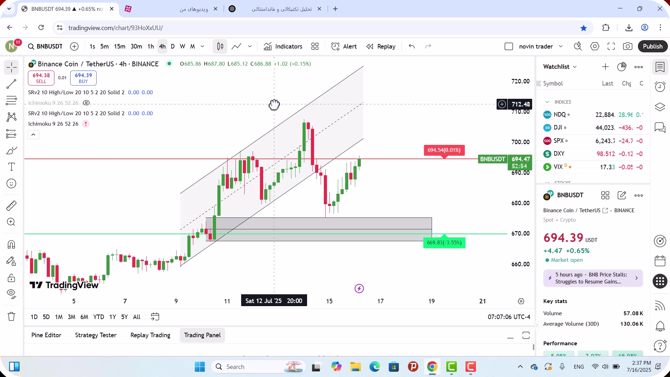Image resolution: width=670 pixels, height=377 pixels.
Task: Open the notifications bell panel
Action: [x=660, y=326]
